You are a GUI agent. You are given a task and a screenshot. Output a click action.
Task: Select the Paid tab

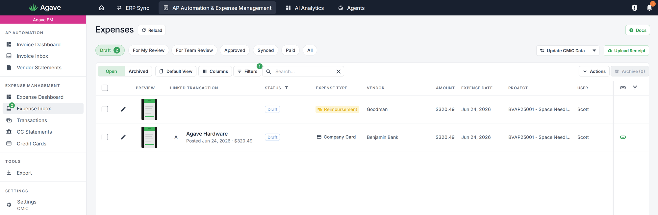pyautogui.click(x=291, y=50)
